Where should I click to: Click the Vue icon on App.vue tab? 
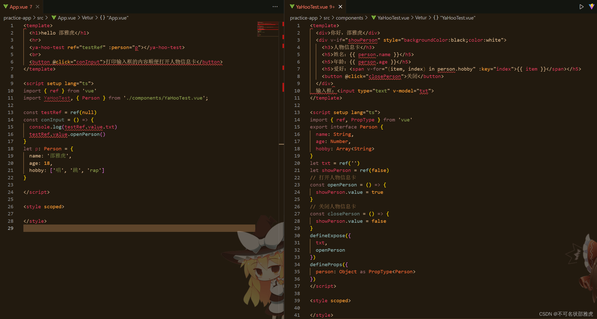[x=6, y=7]
